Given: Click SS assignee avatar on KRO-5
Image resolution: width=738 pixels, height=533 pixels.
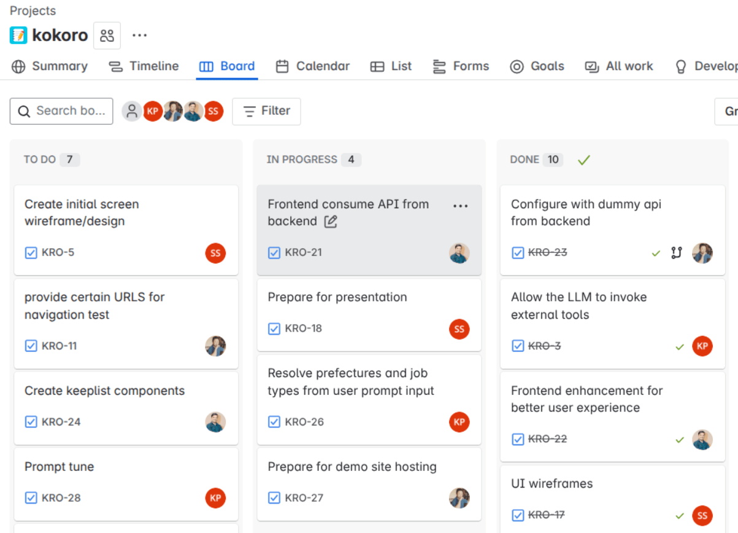Looking at the screenshot, I should tap(215, 253).
